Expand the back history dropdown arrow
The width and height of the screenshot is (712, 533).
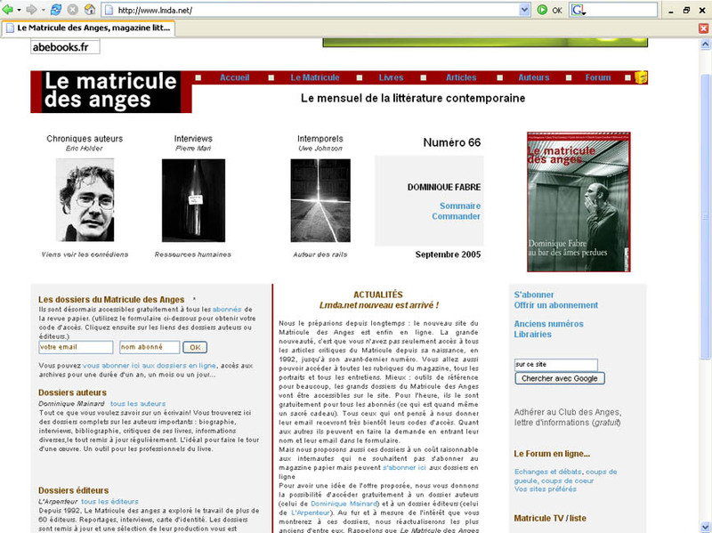pyautogui.click(x=19, y=10)
